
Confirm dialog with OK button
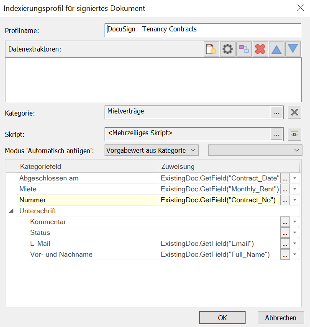tap(222, 318)
